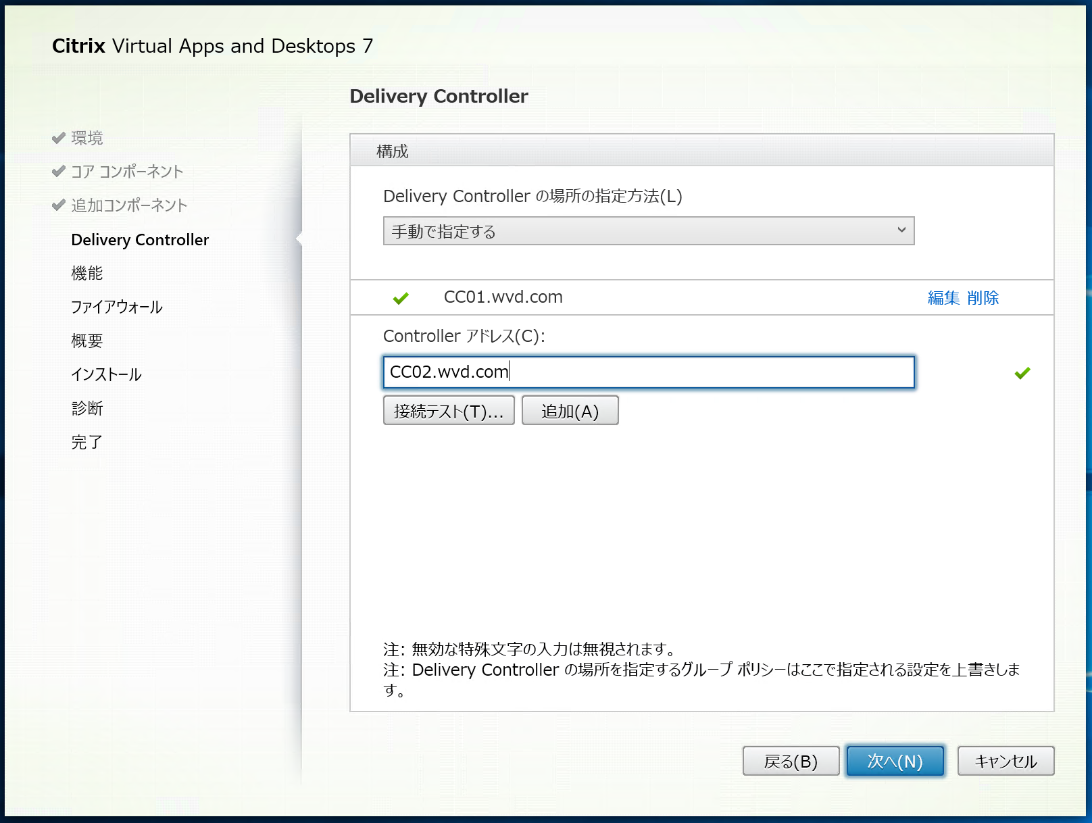
Task: Click the 接続テスト(T) connection test button
Action: point(448,410)
